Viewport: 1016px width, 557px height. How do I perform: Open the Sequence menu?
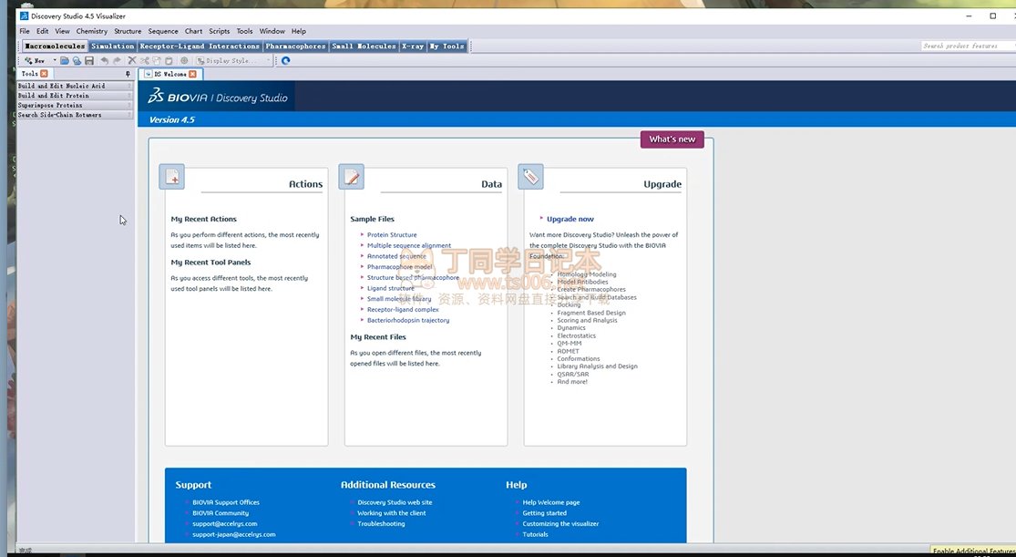tap(162, 31)
